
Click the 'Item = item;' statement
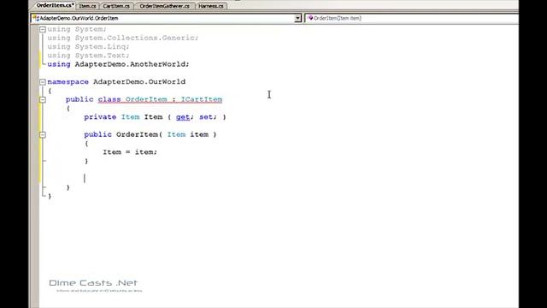coord(130,152)
